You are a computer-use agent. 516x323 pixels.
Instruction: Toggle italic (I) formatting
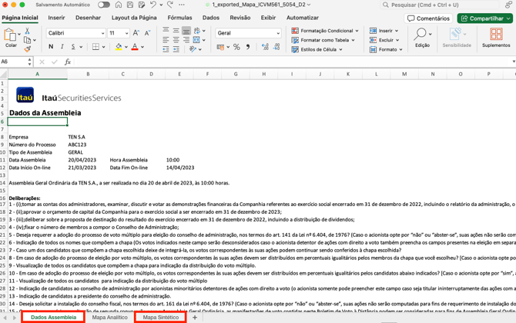[x=62, y=47]
